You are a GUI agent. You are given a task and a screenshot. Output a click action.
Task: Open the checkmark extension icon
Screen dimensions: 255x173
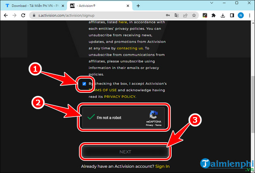pos(205,15)
